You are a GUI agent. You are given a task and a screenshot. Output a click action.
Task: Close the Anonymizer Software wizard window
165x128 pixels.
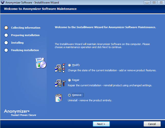161,3
